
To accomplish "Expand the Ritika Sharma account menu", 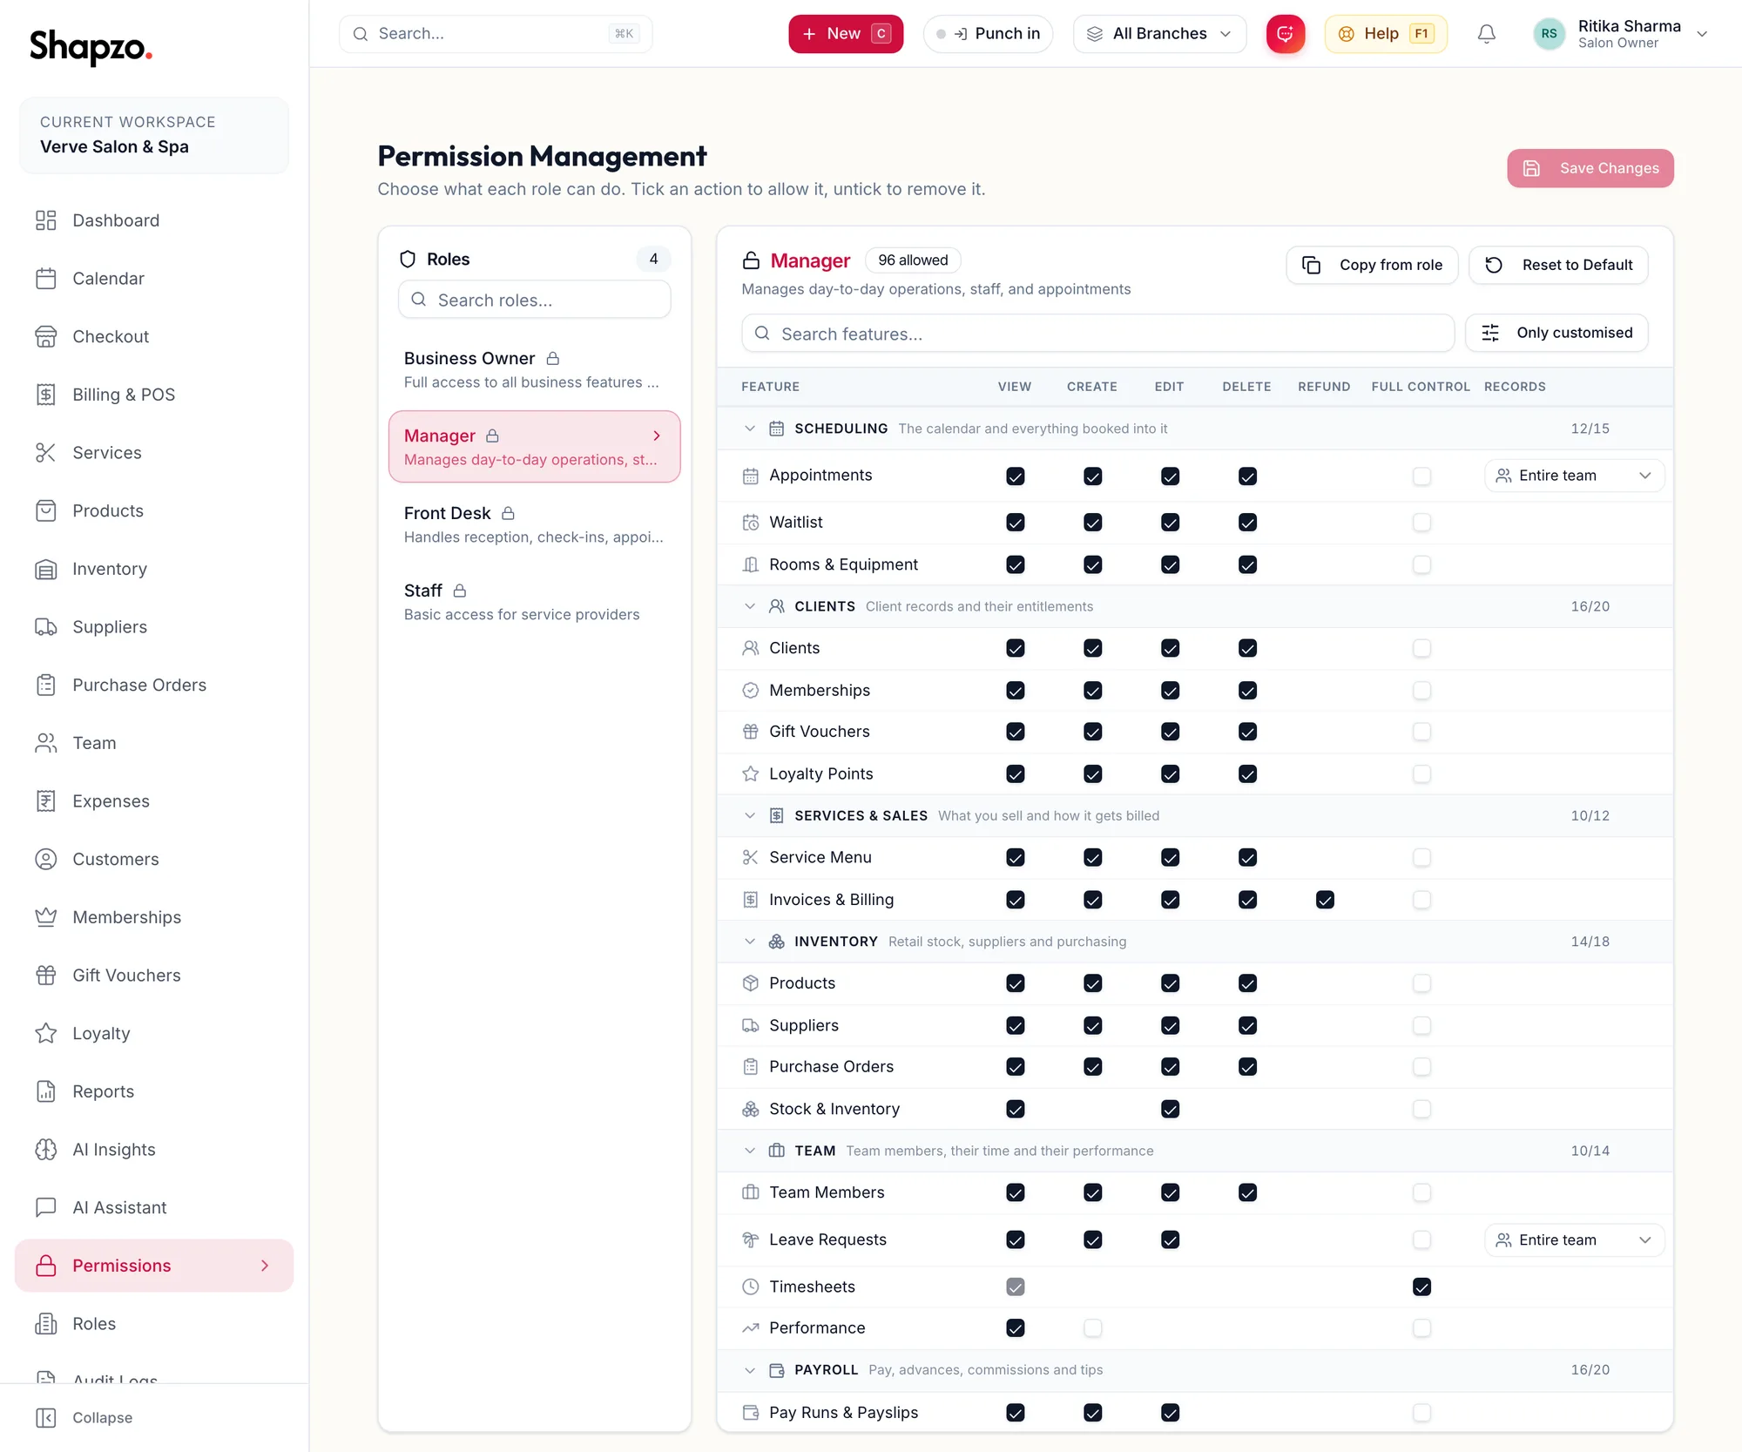I will click(1702, 34).
